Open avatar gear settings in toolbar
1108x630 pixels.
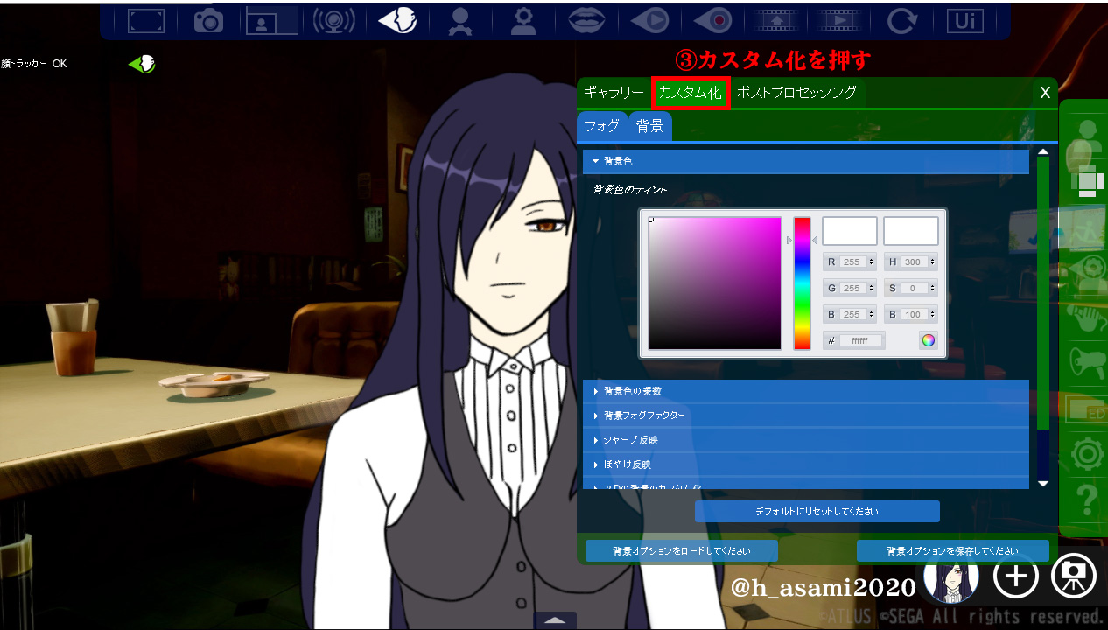click(523, 20)
